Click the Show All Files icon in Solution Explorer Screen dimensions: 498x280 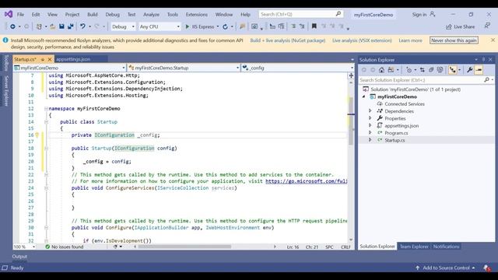coord(440,70)
